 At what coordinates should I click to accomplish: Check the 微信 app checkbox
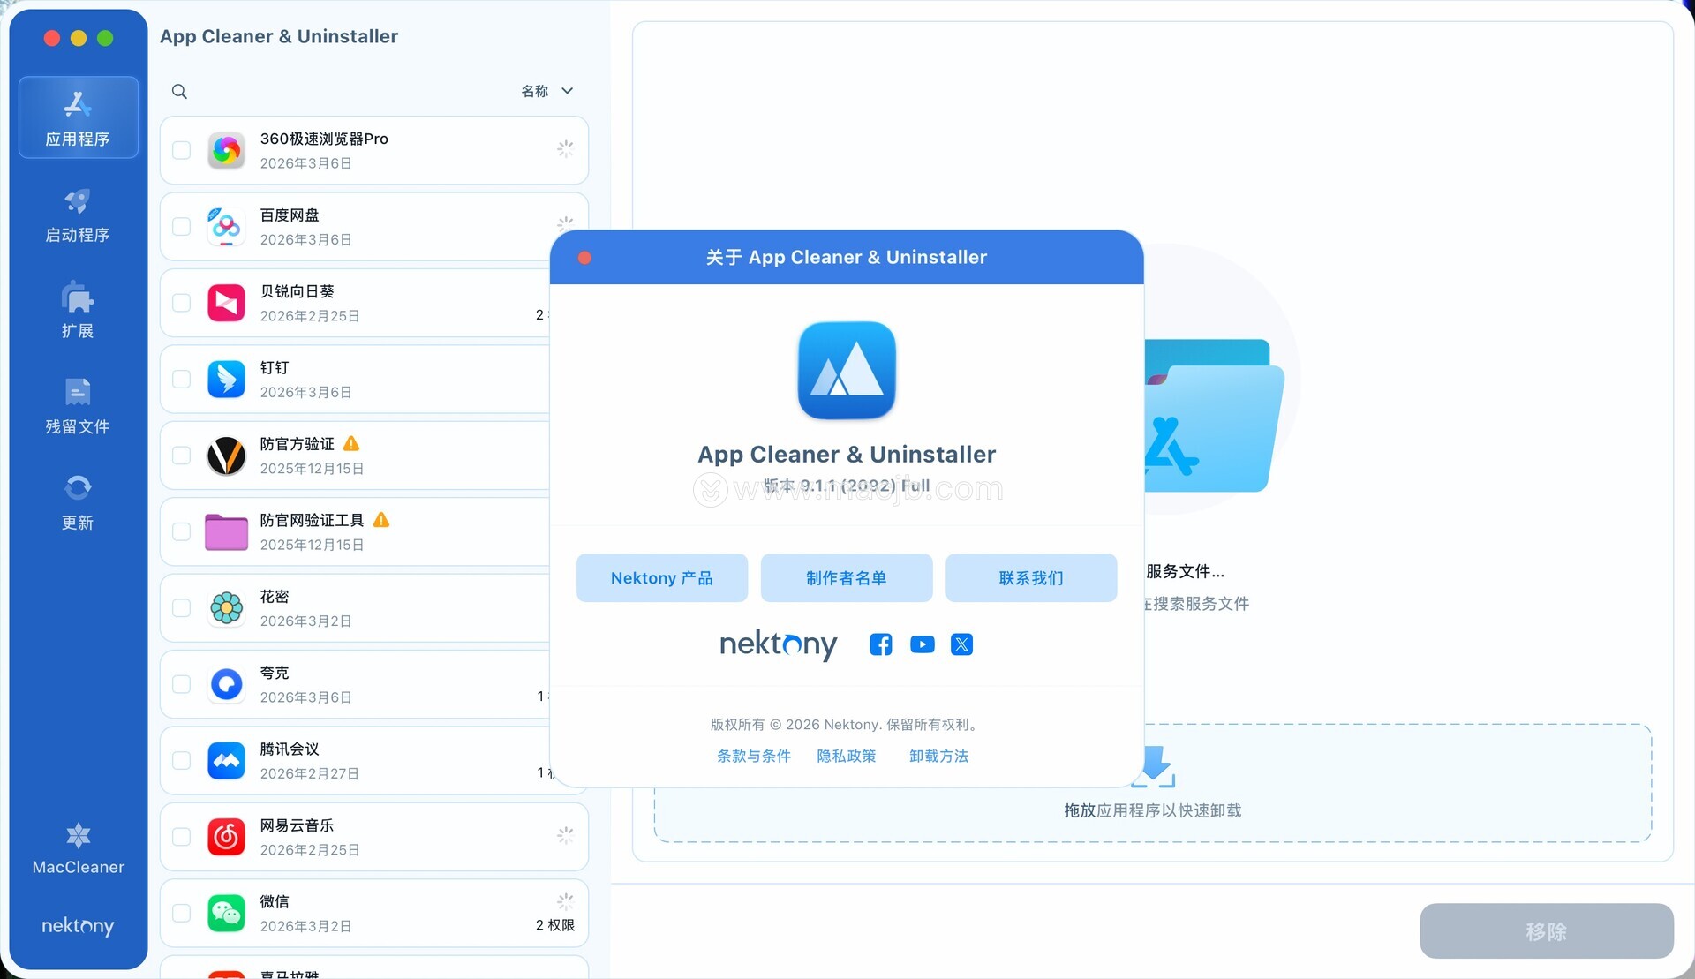[182, 913]
